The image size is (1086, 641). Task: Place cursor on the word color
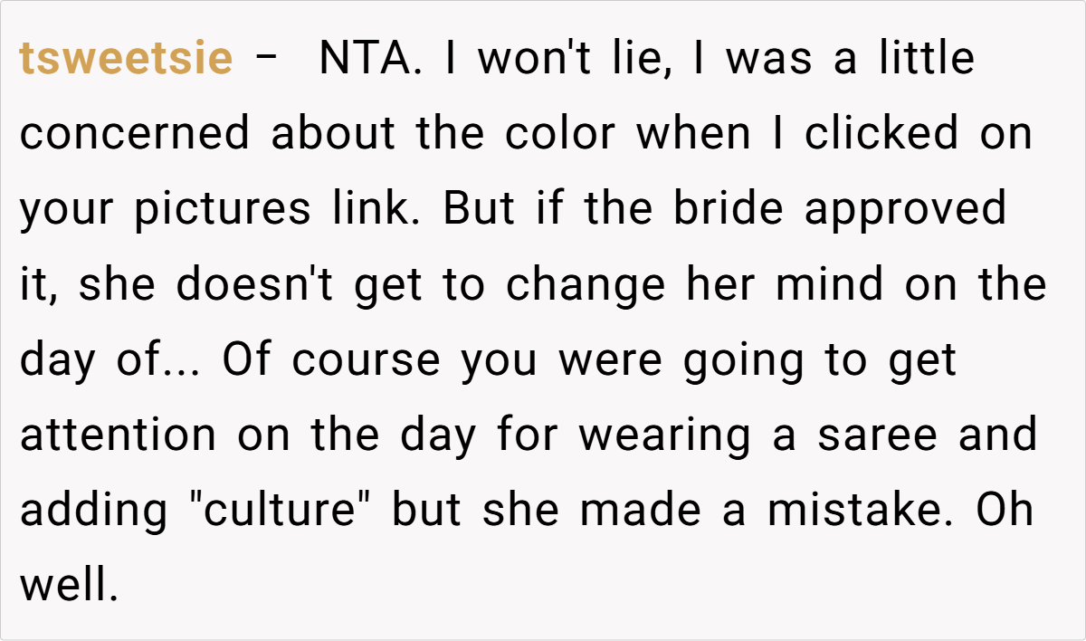(x=560, y=135)
